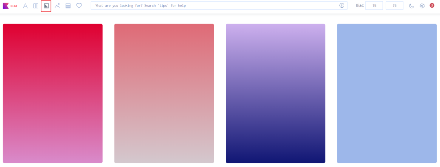Select the salmon to grey gradient card

pyautogui.click(x=164, y=93)
